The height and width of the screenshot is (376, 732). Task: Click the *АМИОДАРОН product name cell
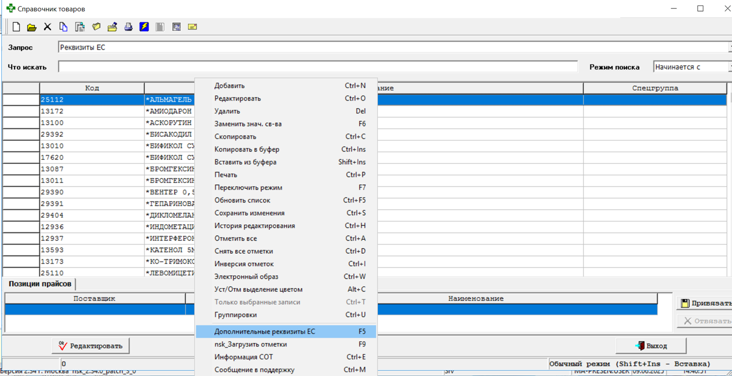click(x=170, y=111)
